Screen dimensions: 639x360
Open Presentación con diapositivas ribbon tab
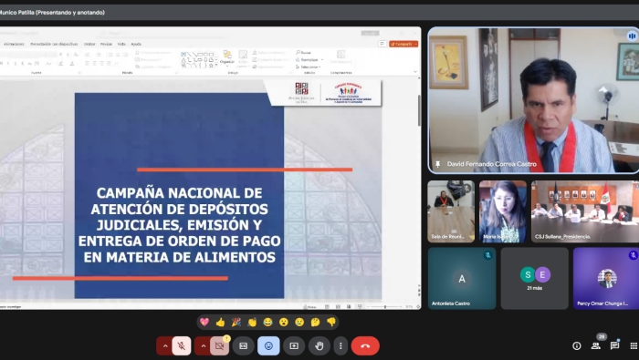point(54,44)
